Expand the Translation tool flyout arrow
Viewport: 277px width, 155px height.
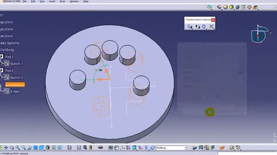192,29
